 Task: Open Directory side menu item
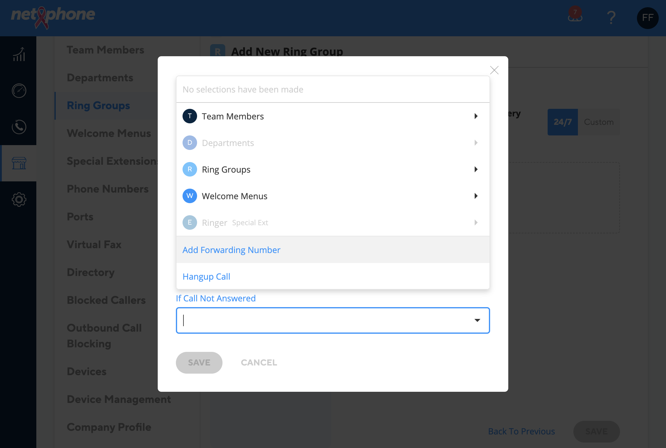[x=91, y=272]
